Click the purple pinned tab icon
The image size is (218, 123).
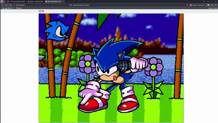pyautogui.click(x=8, y=1)
